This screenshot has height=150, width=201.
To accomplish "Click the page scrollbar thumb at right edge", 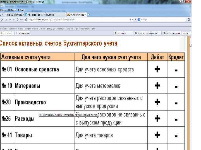I will coord(190,45).
